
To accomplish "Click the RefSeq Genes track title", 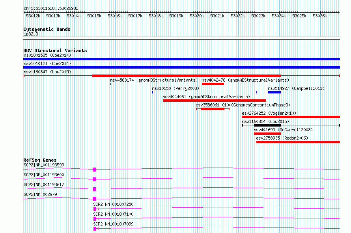I will coord(40,160).
